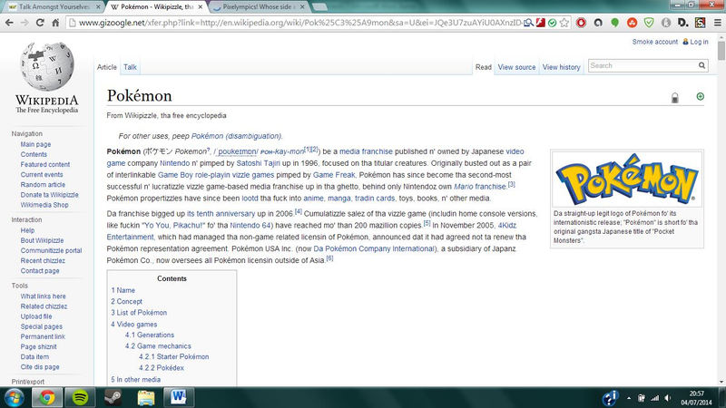Bookmark this page with the star icon

(x=564, y=23)
